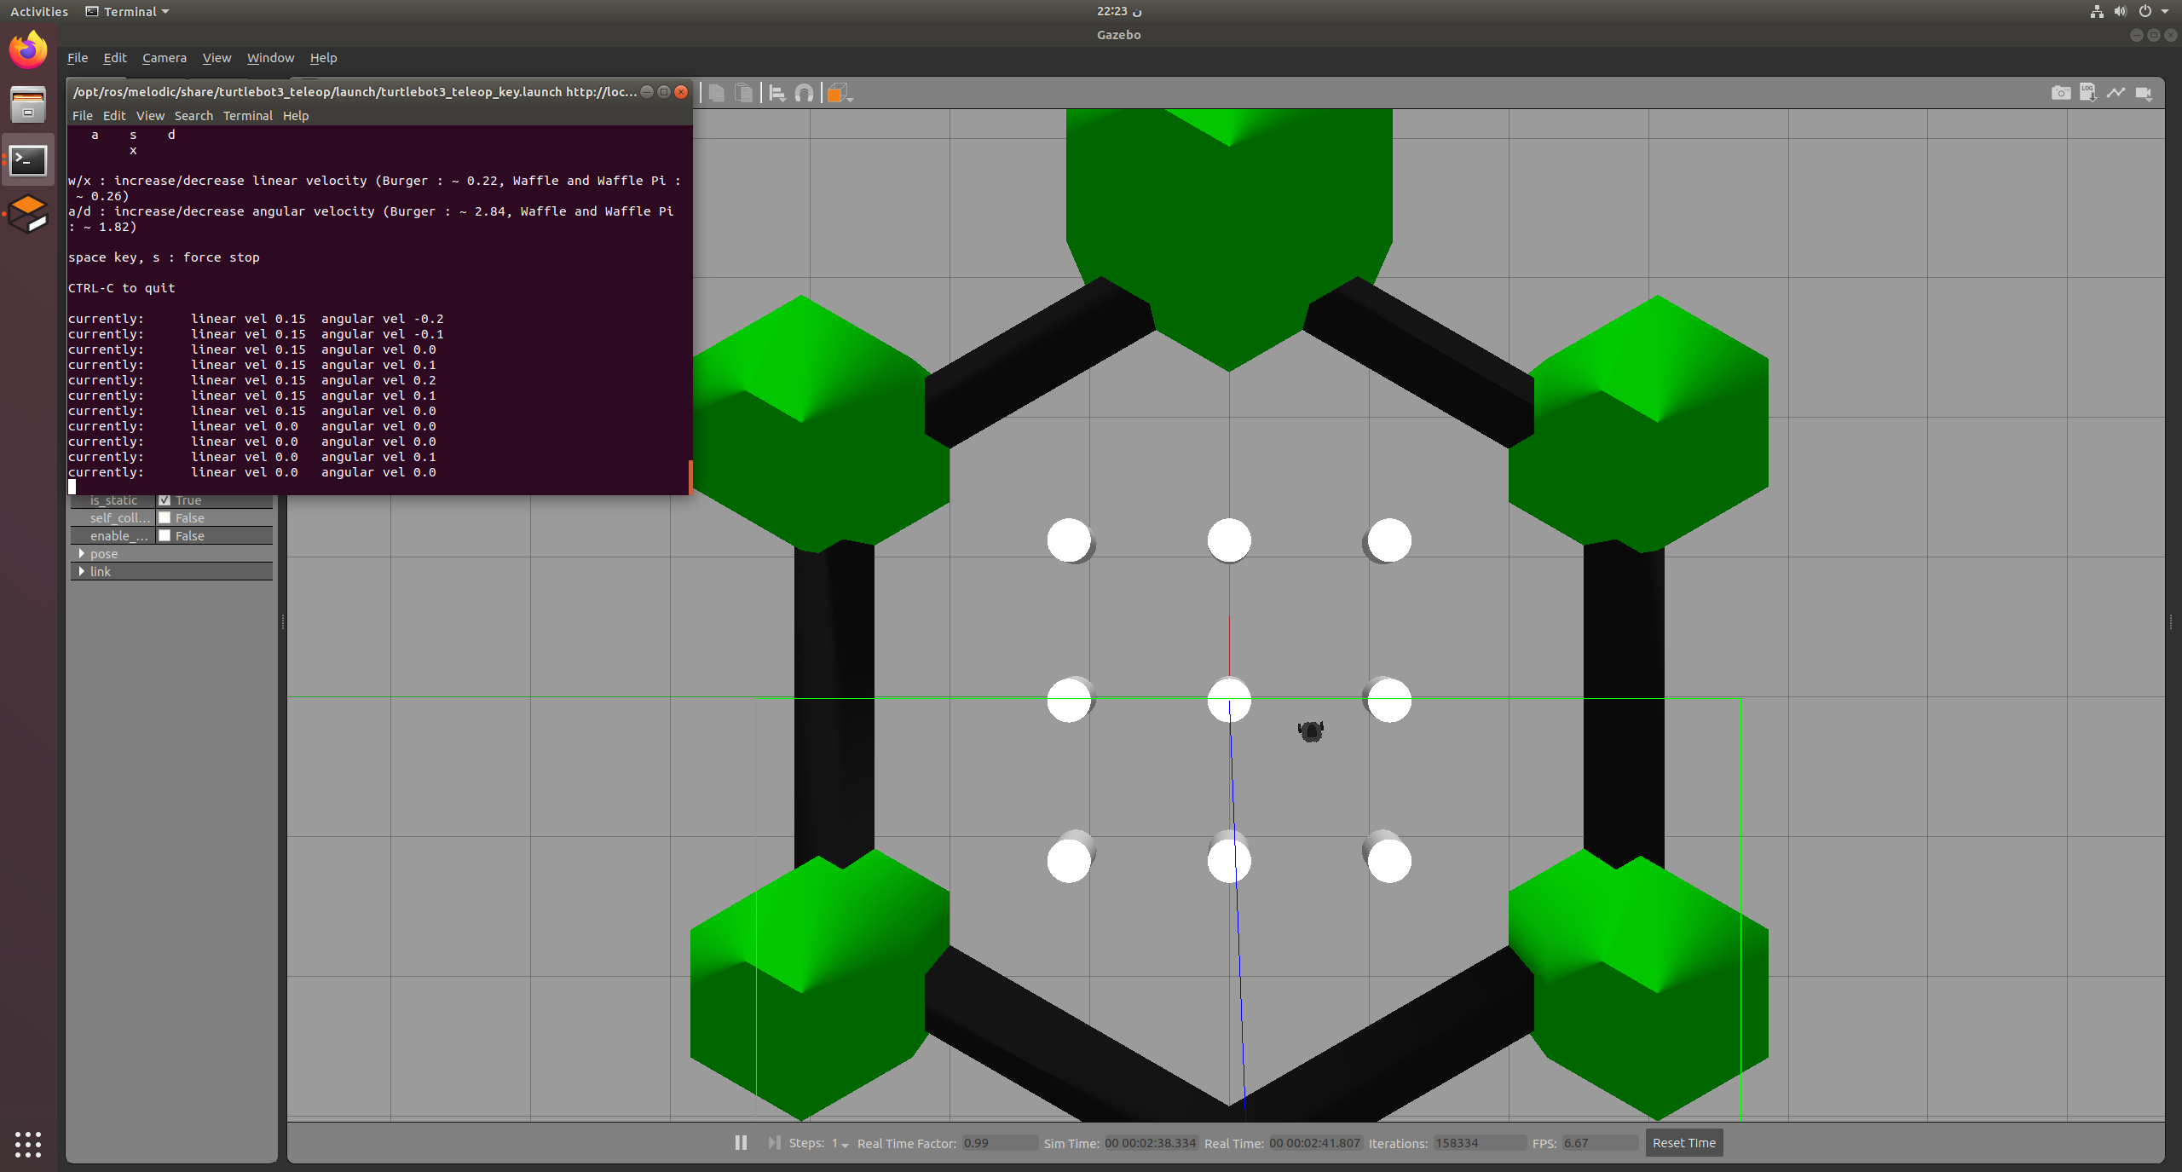2182x1172 pixels.
Task: Toggle the is_static True checkbox
Action: (165, 499)
